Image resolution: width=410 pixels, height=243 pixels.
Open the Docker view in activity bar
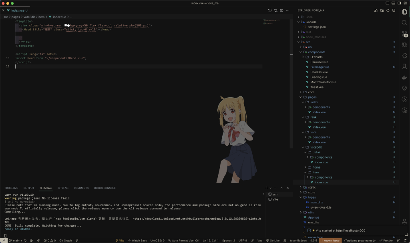pyautogui.click(x=404, y=77)
